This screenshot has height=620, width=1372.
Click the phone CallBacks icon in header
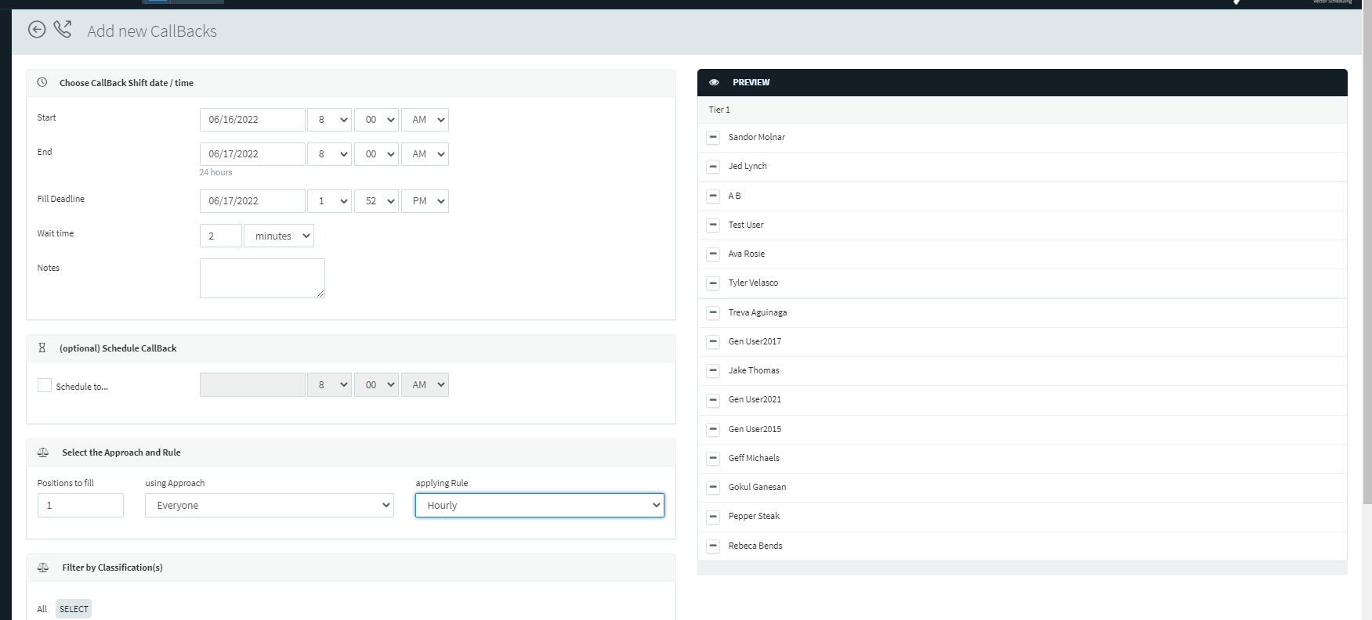(63, 30)
